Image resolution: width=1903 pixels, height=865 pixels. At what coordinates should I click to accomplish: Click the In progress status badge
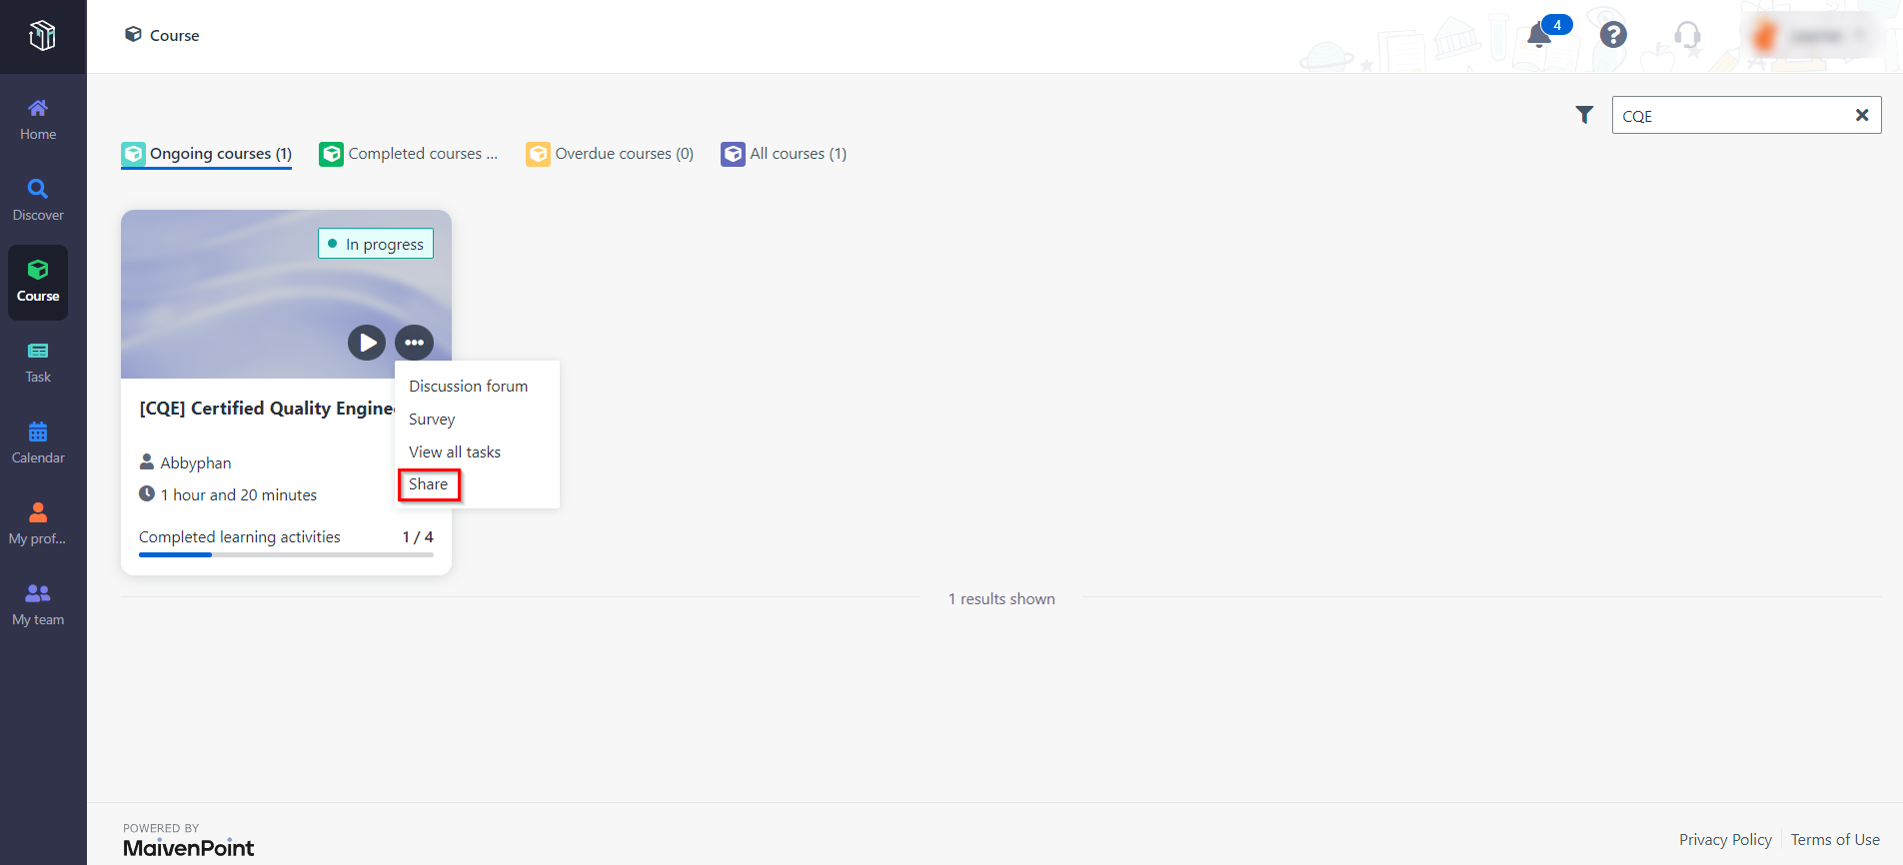[376, 244]
